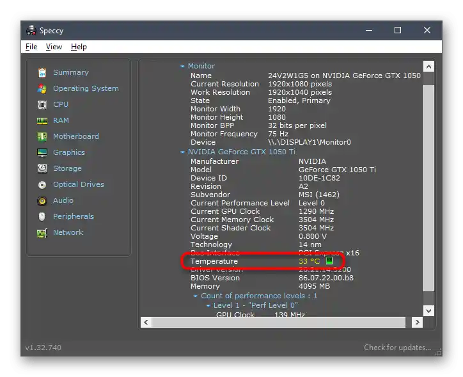The width and height of the screenshot is (463, 377).
Task: Click the Speccy logo in title bar
Action: (x=31, y=30)
